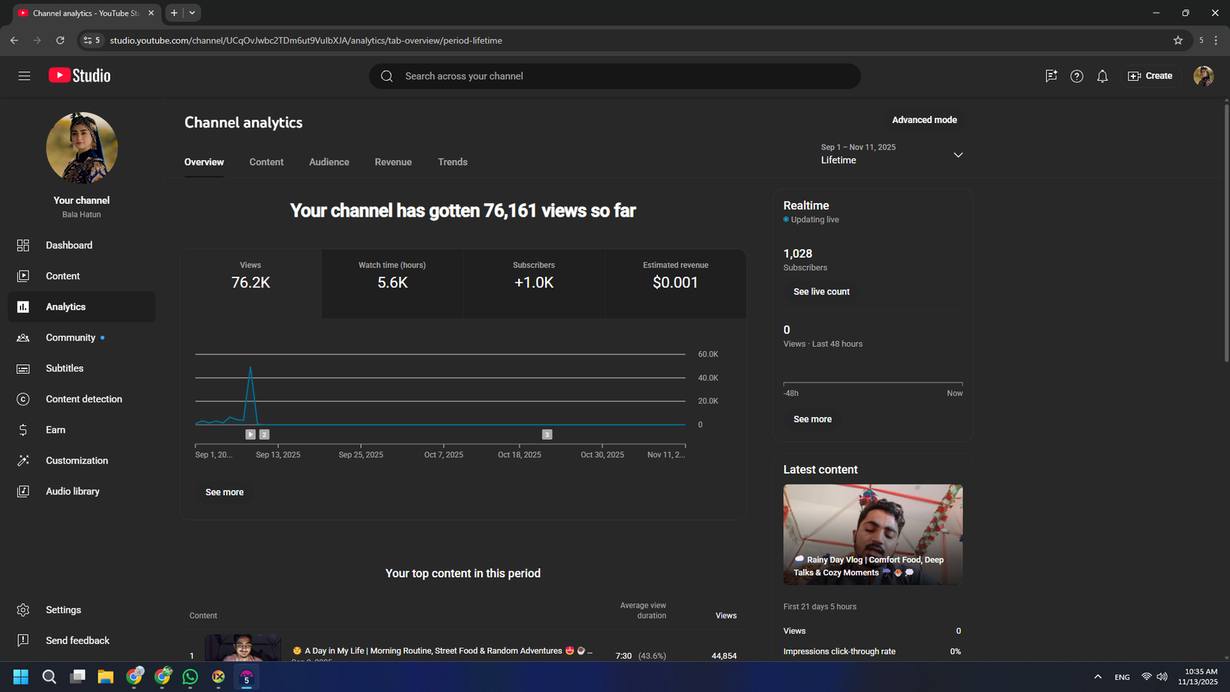Image resolution: width=1230 pixels, height=692 pixels.
Task: Click See live count for subscribers
Action: click(x=821, y=292)
